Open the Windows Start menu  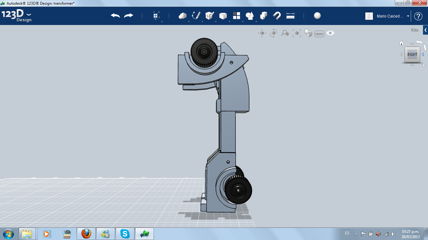[x=8, y=233]
